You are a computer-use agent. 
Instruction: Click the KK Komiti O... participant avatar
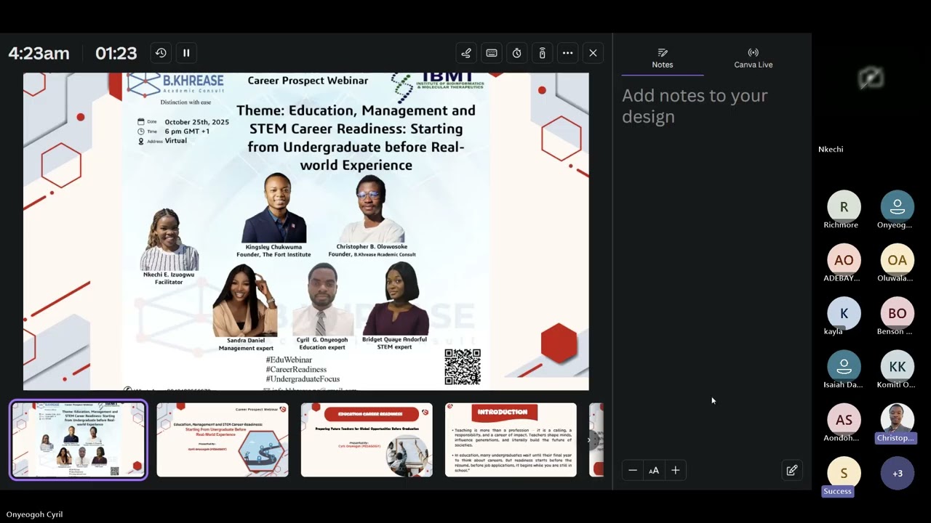pos(898,367)
